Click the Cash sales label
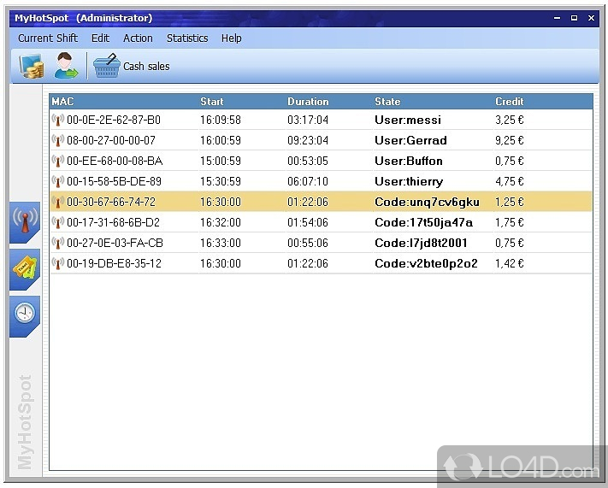The width and height of the screenshot is (608, 488). (146, 67)
